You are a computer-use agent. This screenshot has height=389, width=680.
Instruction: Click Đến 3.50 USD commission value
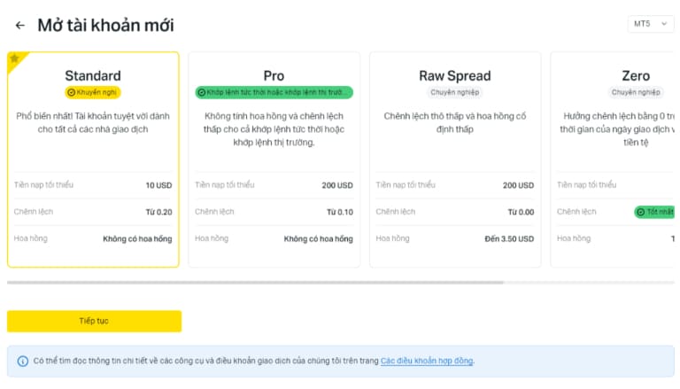point(509,238)
